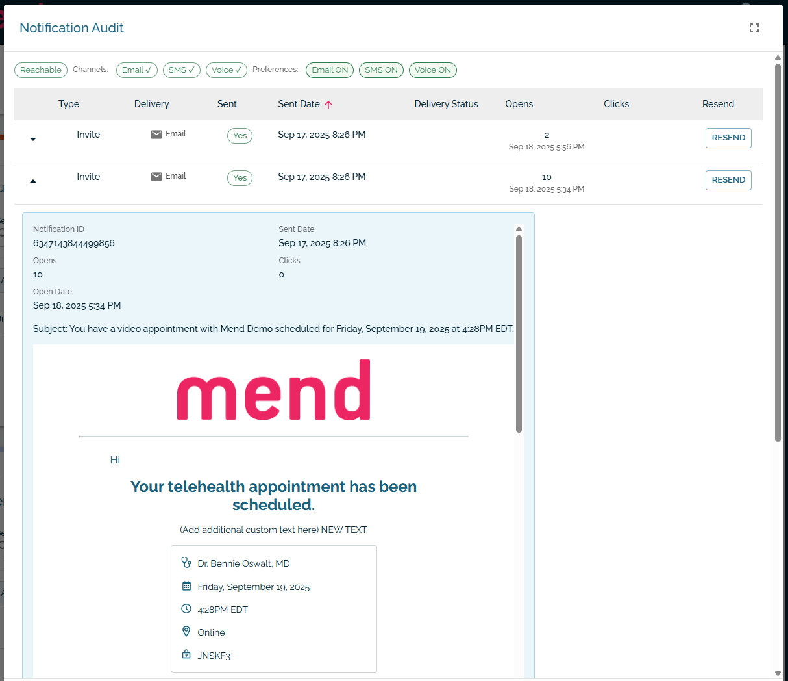The width and height of the screenshot is (788, 681).
Task: Click the Yes badge in the first Invite row
Action: point(240,136)
